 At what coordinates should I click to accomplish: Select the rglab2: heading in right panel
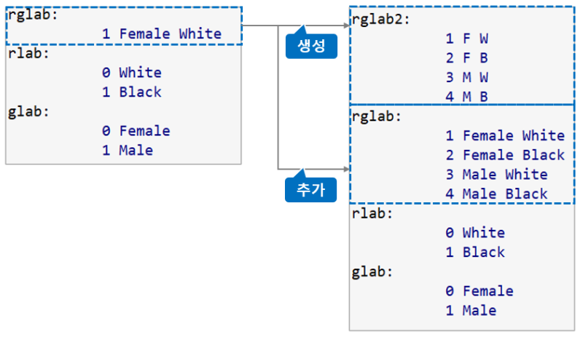380,19
